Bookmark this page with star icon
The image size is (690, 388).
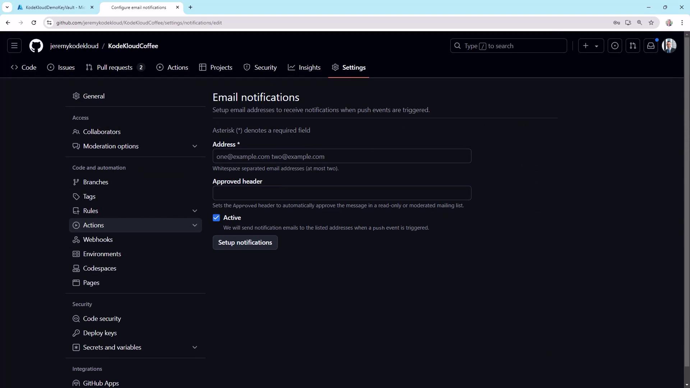pos(651,23)
